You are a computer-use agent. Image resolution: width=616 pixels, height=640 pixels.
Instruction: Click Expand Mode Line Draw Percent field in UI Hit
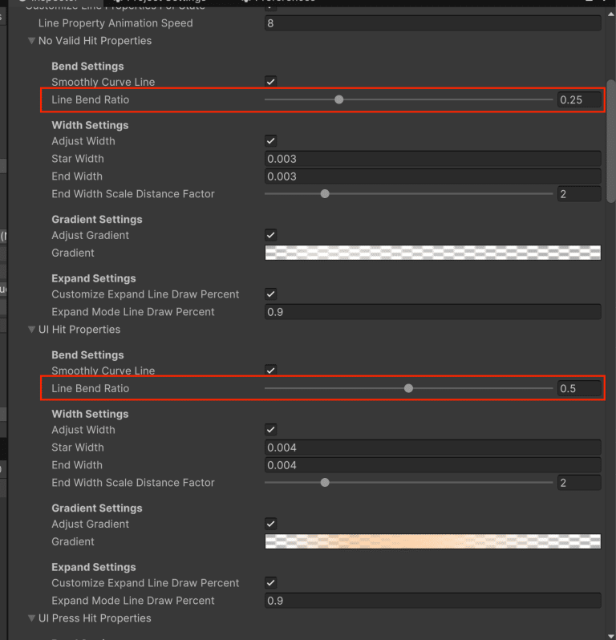(x=432, y=601)
